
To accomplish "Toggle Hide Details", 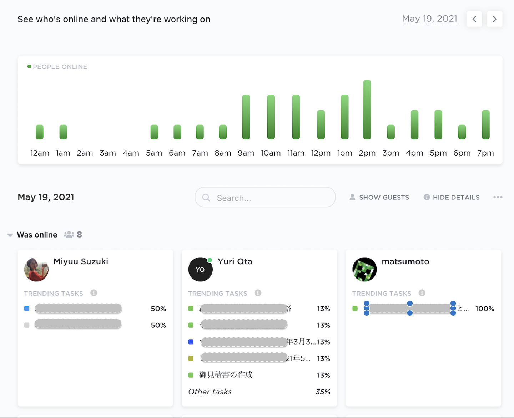I will click(x=452, y=197).
